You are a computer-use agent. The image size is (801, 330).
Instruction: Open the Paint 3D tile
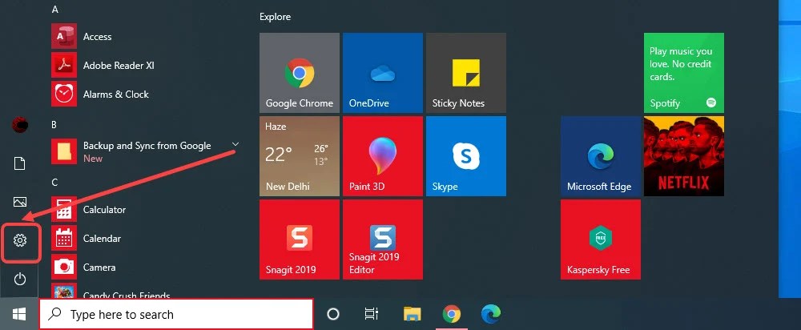(383, 156)
